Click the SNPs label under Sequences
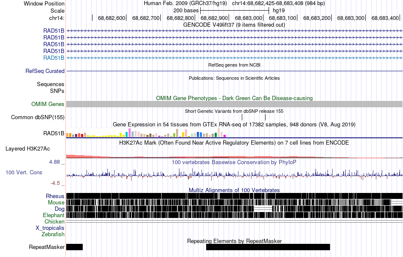Image resolution: width=403 pixels, height=257 pixels. pyautogui.click(x=57, y=91)
